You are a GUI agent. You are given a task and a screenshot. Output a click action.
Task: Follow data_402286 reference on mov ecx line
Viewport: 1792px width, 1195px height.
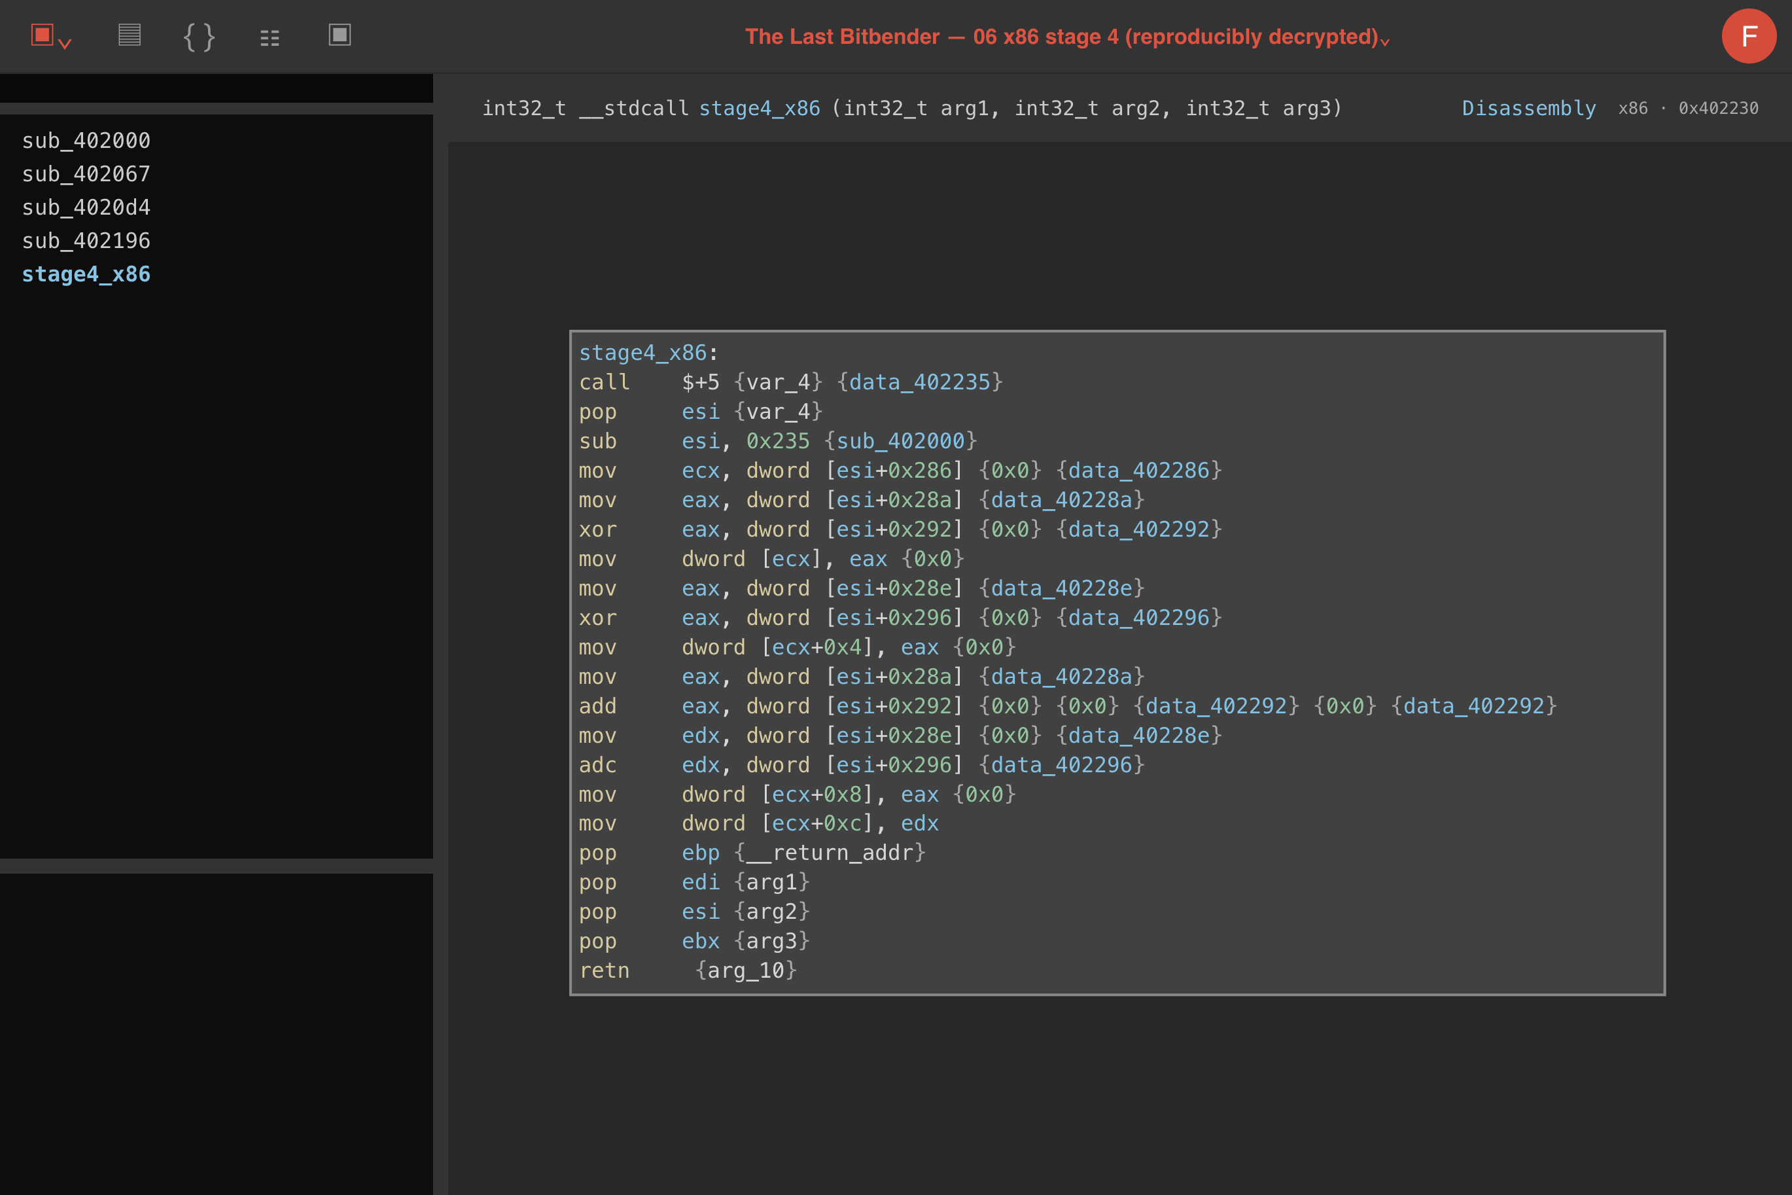[x=1138, y=471]
